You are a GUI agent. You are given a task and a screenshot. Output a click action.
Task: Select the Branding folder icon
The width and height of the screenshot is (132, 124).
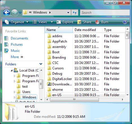click(49, 57)
